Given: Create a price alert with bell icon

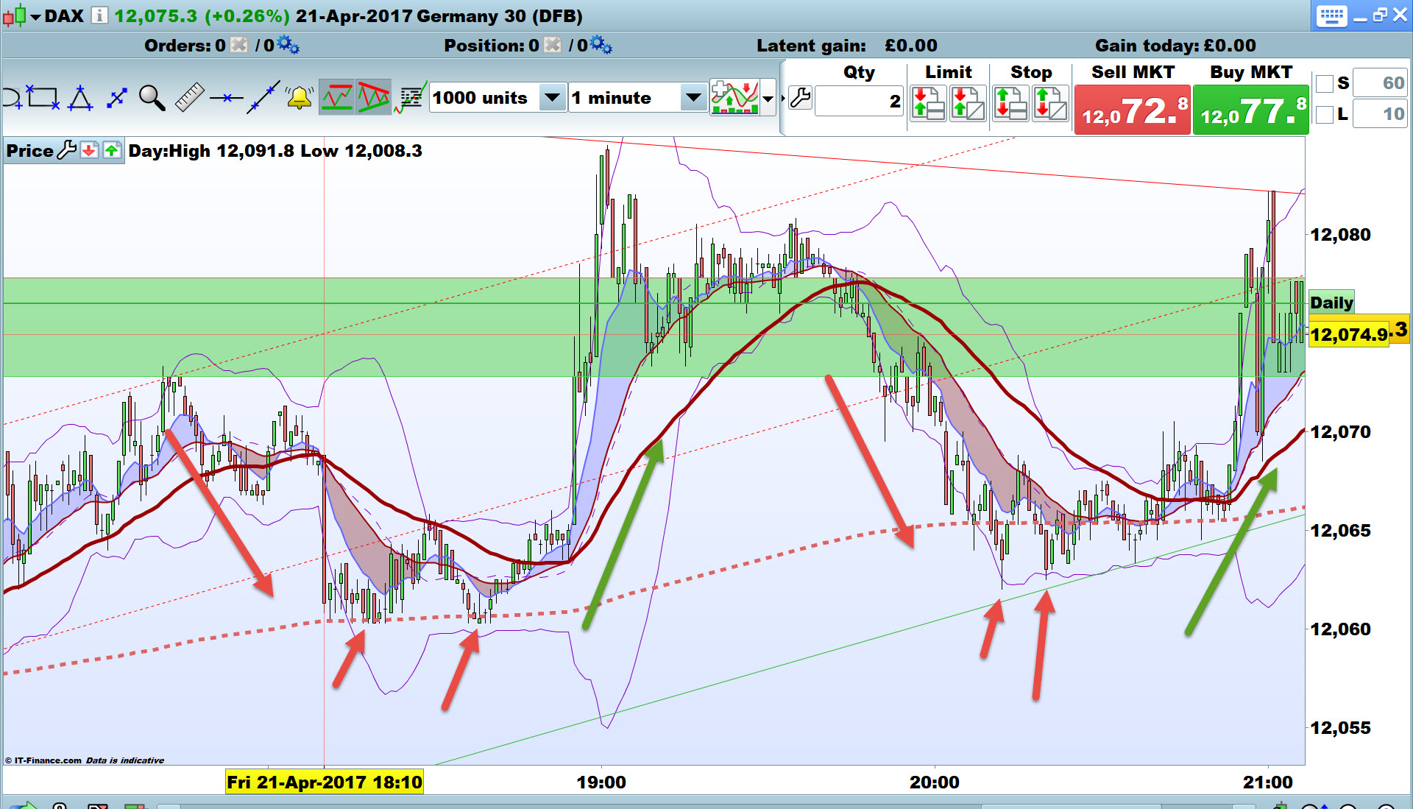Looking at the screenshot, I should coord(300,98).
